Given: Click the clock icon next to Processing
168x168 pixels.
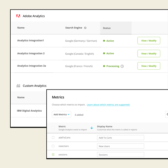Looking at the screenshot, I should (x=122, y=66).
